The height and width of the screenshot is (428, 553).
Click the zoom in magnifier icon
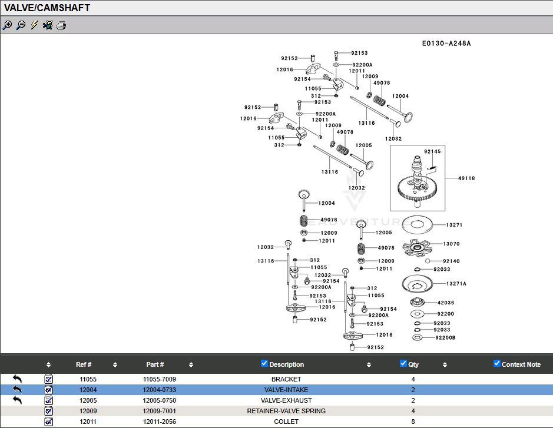click(x=7, y=25)
